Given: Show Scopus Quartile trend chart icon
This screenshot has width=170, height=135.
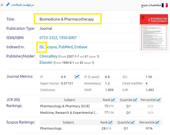Looking at the screenshot, I should 132,122.
